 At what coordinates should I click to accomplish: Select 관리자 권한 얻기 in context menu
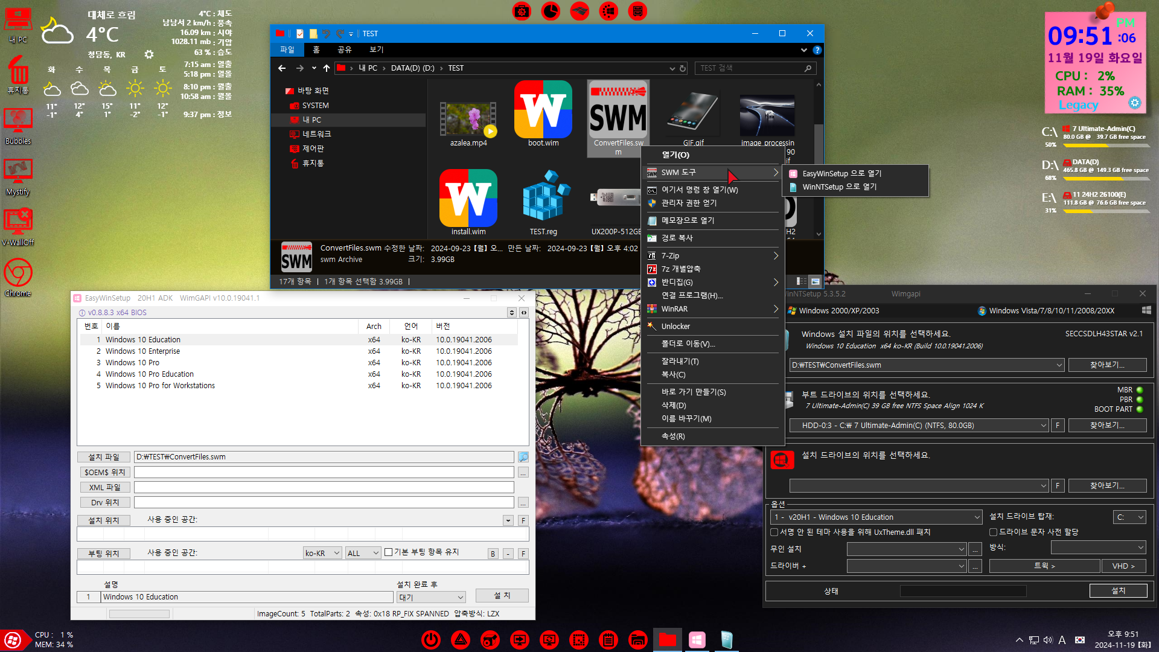[712, 203]
